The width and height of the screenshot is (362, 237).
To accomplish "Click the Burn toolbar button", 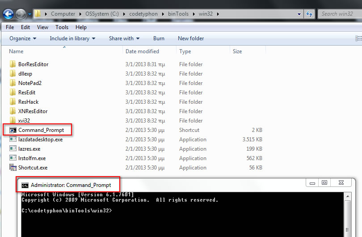I will tap(159, 38).
